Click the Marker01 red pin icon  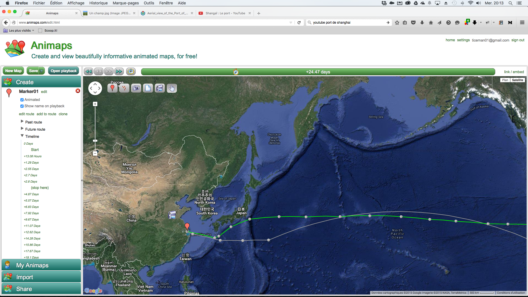click(9, 93)
